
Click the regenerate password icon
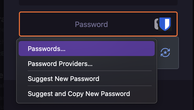point(165,52)
